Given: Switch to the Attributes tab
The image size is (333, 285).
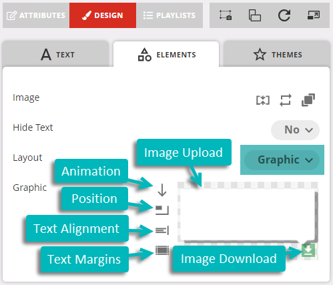Looking at the screenshot, I should [x=36, y=15].
